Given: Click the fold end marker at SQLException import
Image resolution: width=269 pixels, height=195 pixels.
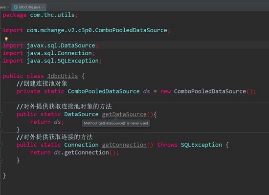Looking at the screenshot, I should coord(1,61).
